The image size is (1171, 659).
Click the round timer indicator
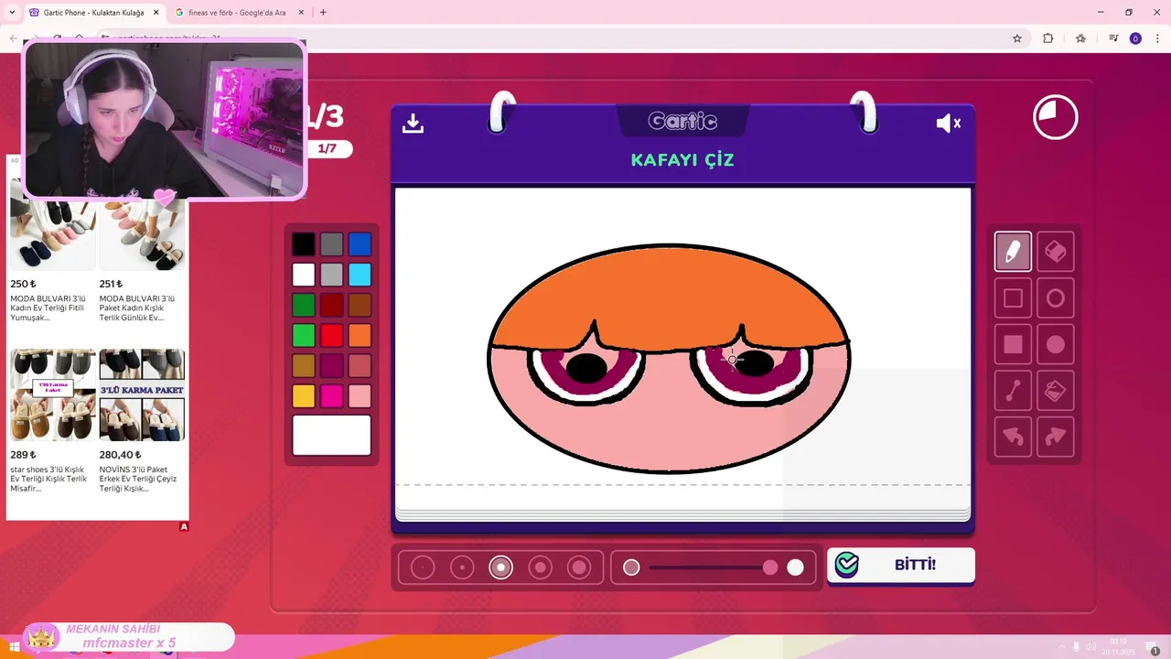(x=1056, y=117)
